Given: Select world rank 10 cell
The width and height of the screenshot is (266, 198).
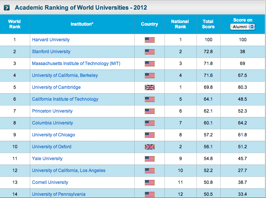Looking at the screenshot, I should pos(15,147).
